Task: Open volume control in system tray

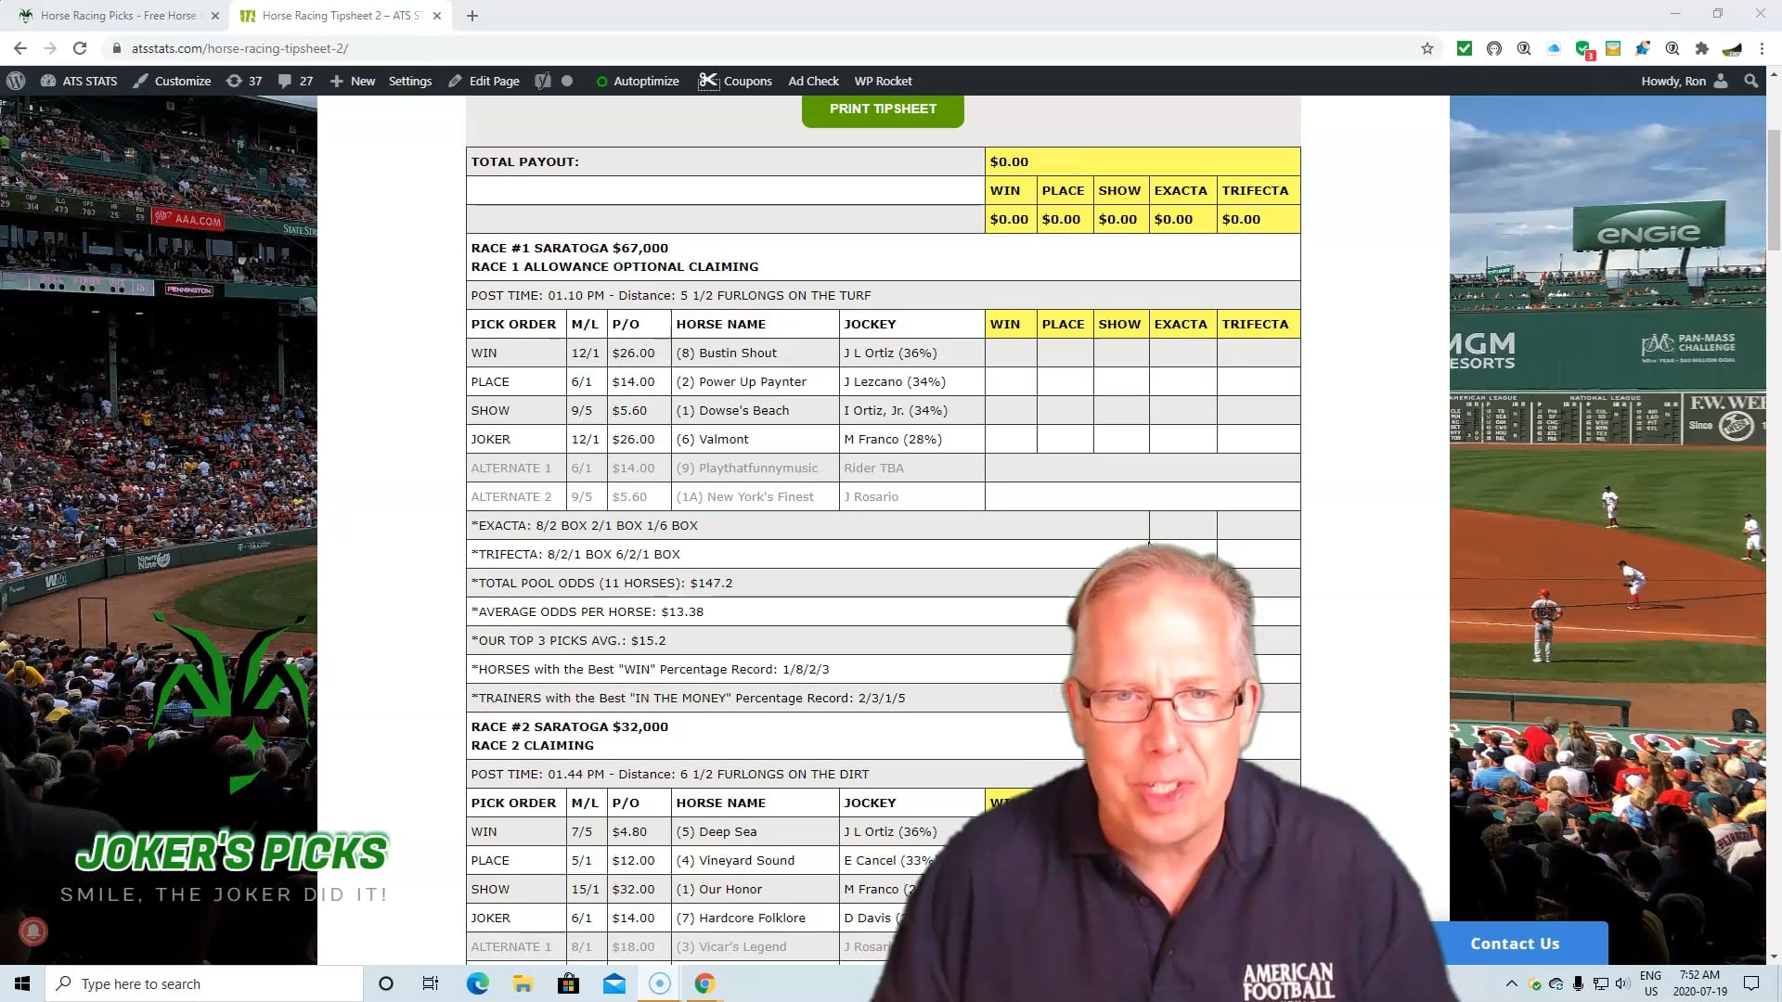Action: (1621, 983)
